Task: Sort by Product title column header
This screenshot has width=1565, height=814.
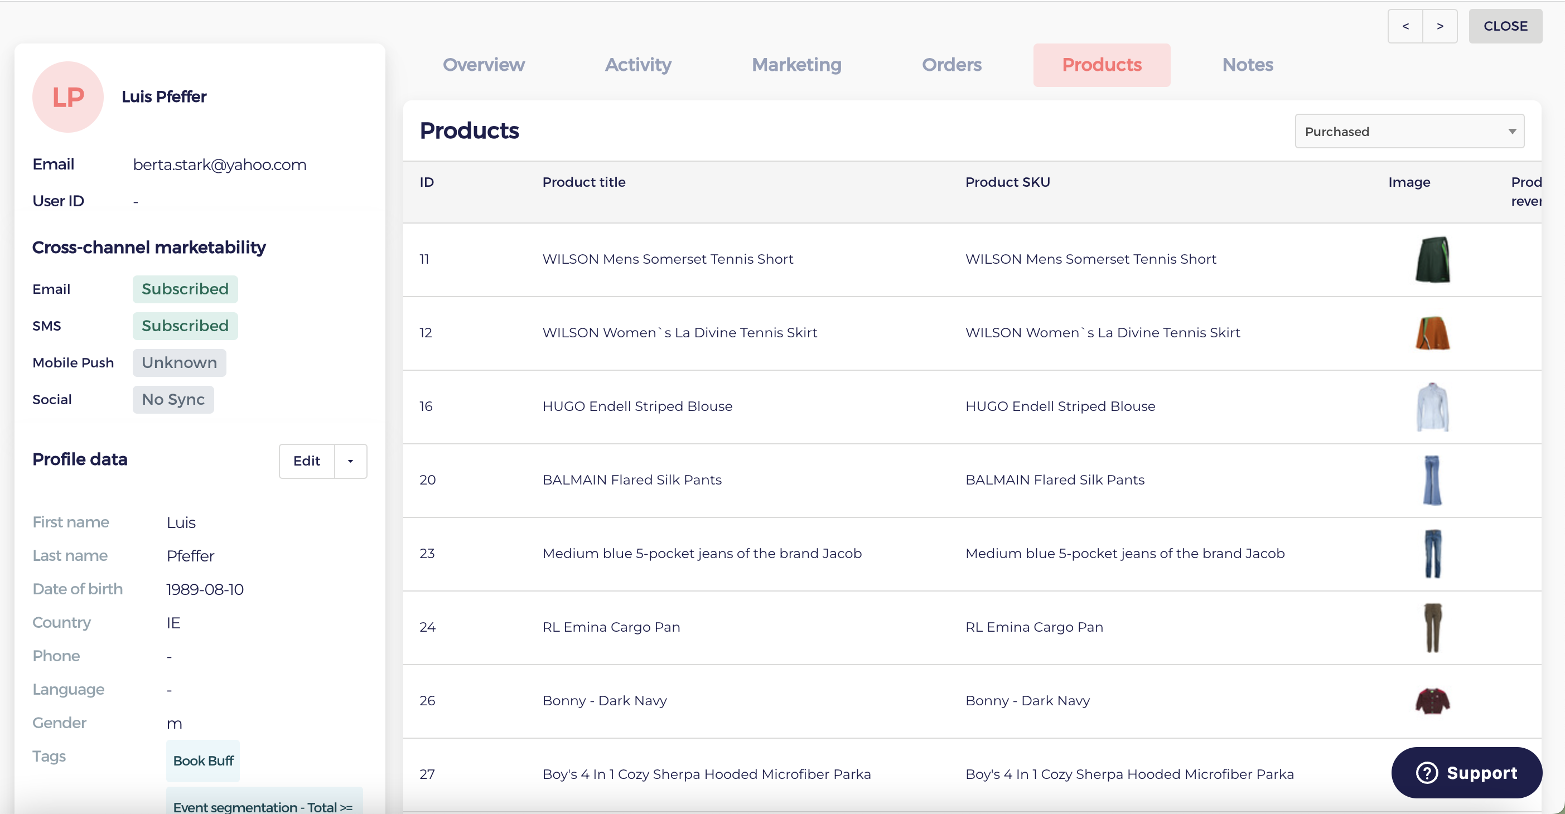Action: point(583,182)
